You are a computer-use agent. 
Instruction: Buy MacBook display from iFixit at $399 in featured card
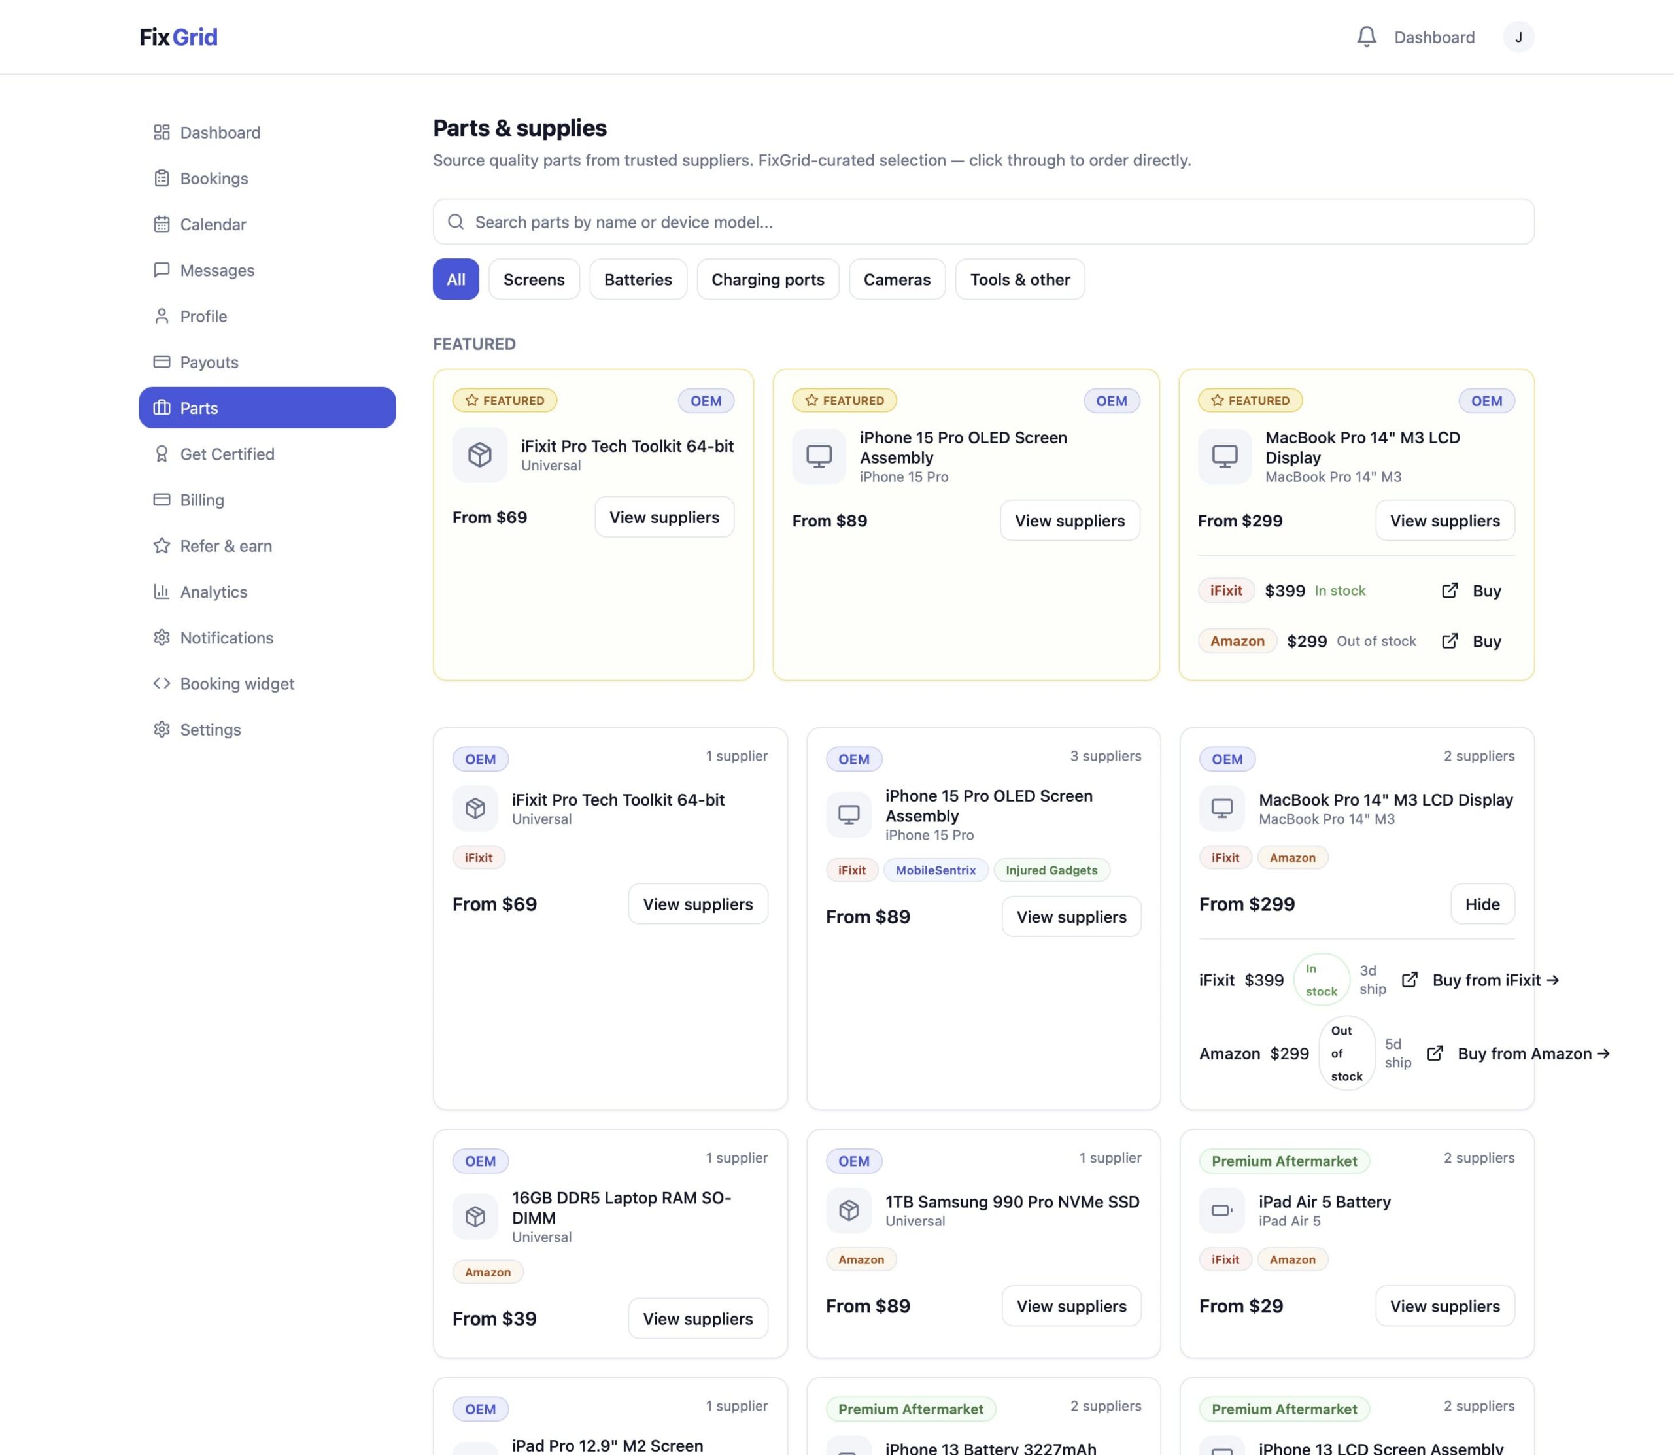click(x=1471, y=591)
